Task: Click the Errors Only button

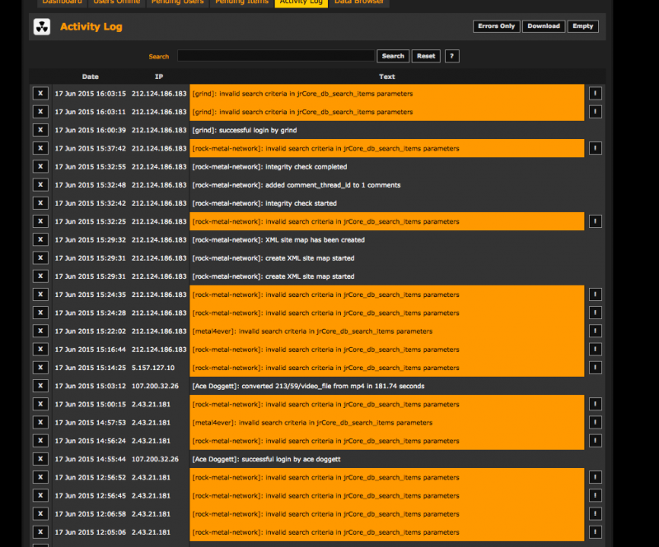Action: pos(496,26)
